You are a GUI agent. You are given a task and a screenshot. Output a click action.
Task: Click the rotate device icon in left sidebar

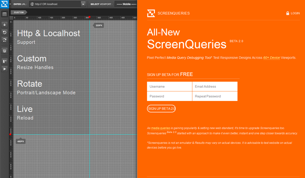tap(5, 40)
